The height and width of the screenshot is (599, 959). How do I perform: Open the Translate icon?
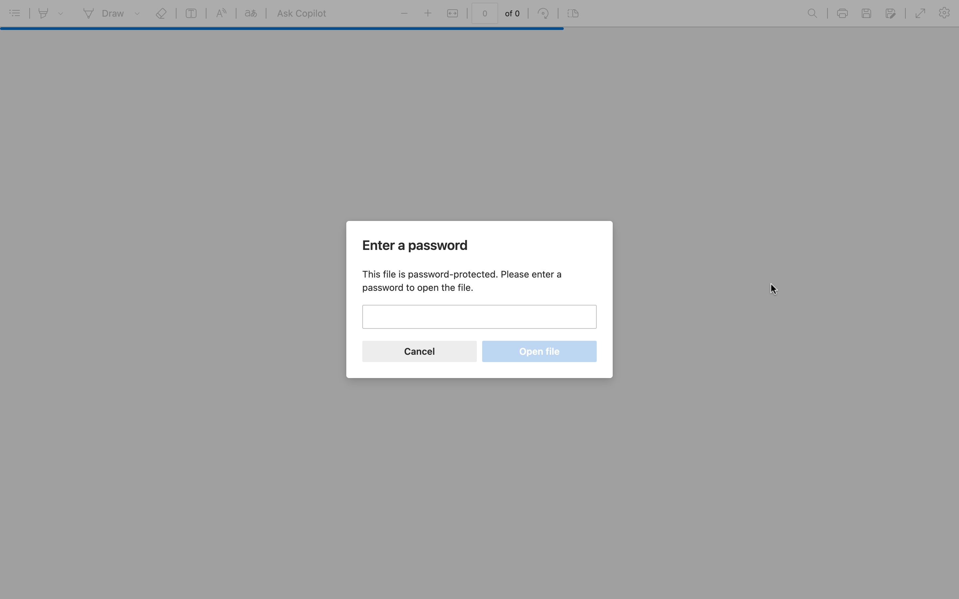(250, 13)
